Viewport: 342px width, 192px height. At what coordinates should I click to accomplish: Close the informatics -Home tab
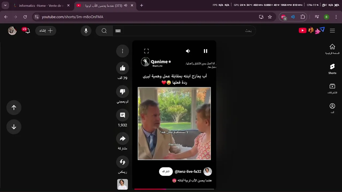tap(68, 5)
